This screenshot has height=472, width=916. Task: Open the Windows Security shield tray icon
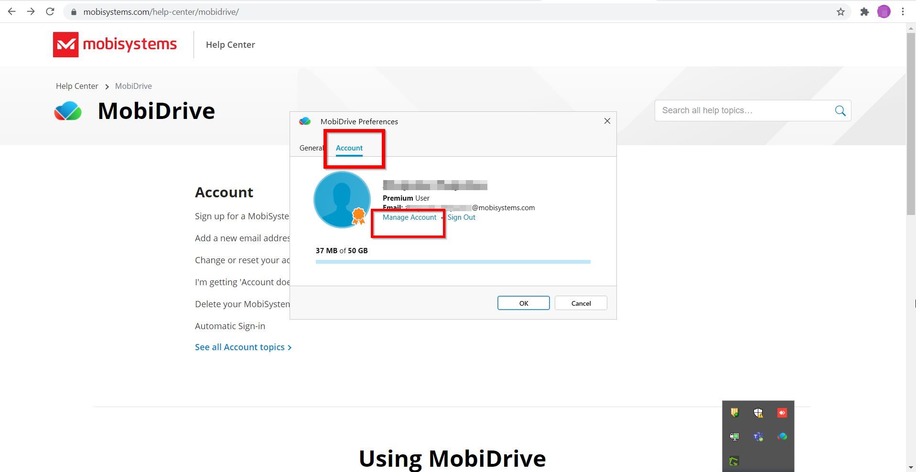pyautogui.click(x=758, y=413)
